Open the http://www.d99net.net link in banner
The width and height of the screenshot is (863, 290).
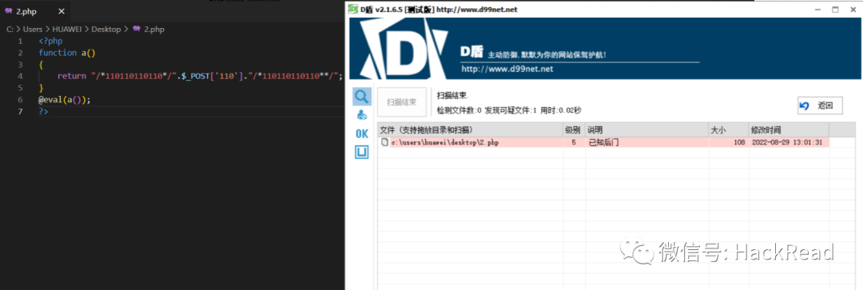pyautogui.click(x=507, y=70)
